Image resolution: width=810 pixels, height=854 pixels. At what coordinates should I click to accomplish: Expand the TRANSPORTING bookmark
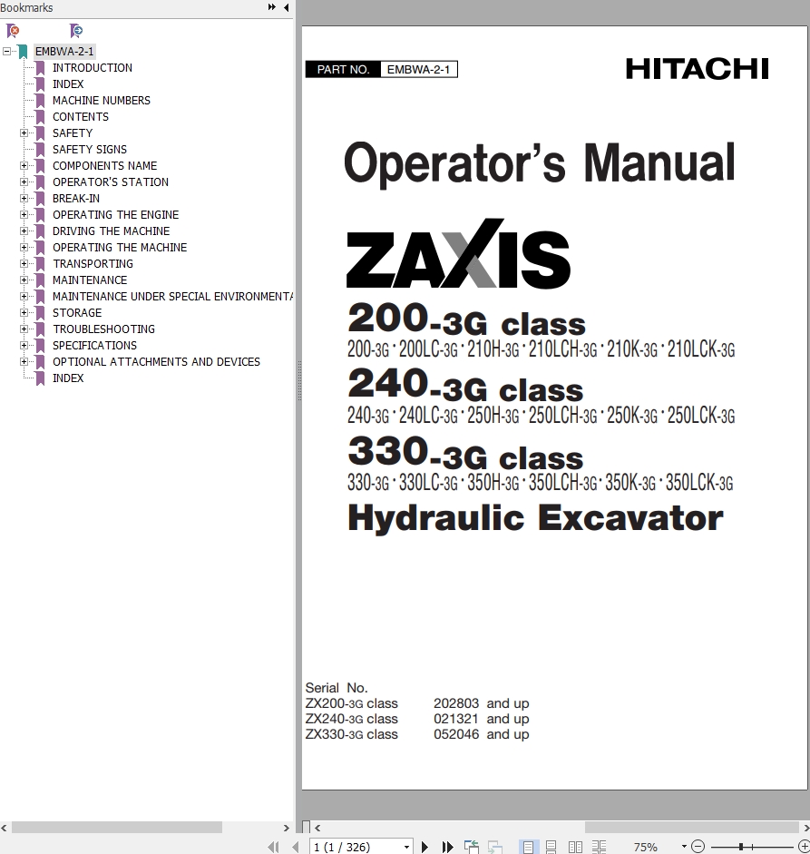tap(24, 263)
